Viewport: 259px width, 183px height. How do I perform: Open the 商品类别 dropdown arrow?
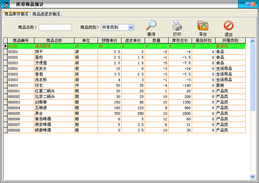(x=131, y=27)
